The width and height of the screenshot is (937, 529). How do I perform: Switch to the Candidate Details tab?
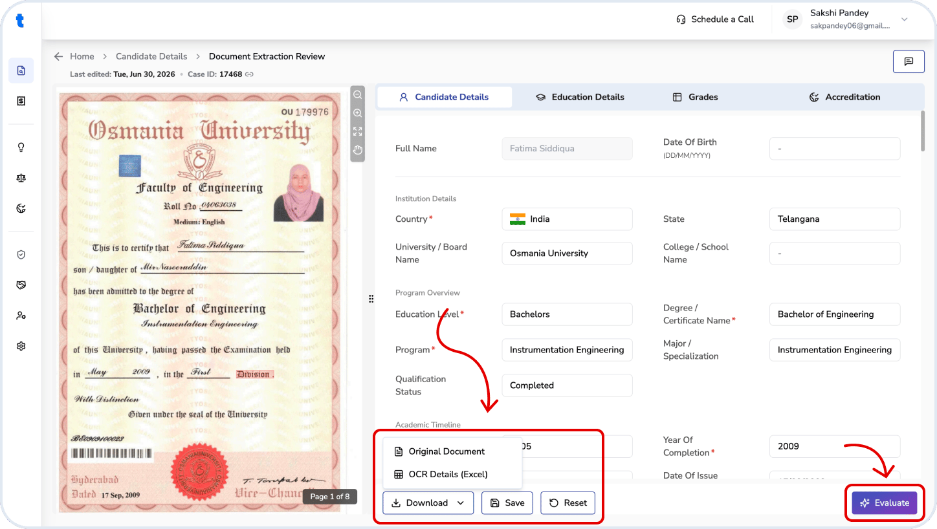pyautogui.click(x=444, y=97)
